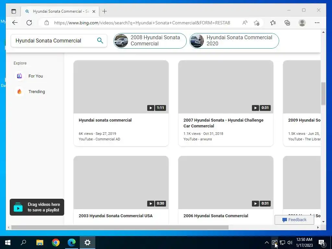Open the Settings gear taskbar app
The height and width of the screenshot is (249, 332).
click(x=88, y=243)
